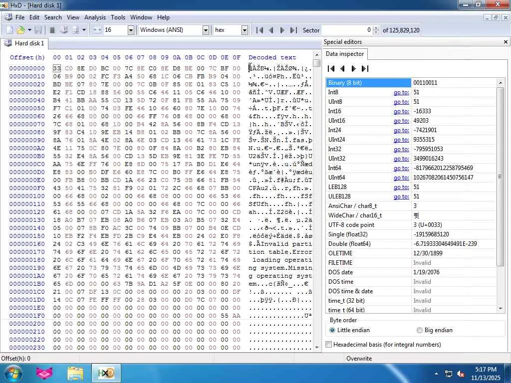Go to previous sector in the toolbar
The image size is (511, 383).
271,30
